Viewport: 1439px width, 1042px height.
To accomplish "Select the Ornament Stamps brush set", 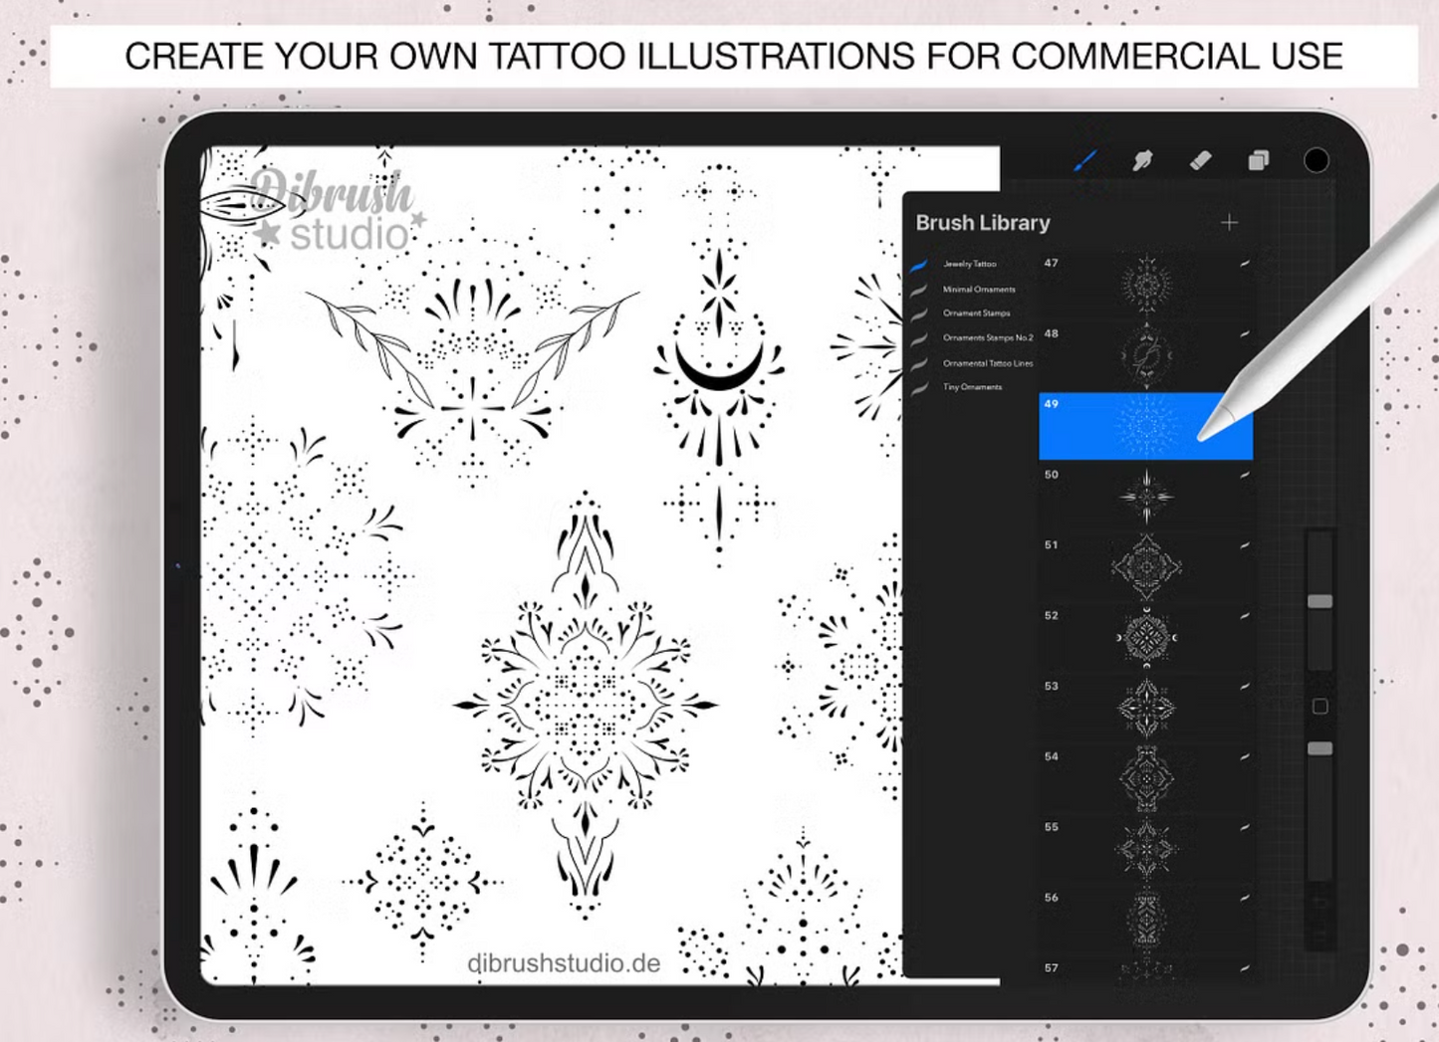I will point(976,313).
